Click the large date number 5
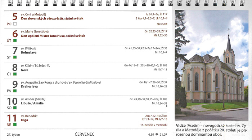 coord(15,17)
